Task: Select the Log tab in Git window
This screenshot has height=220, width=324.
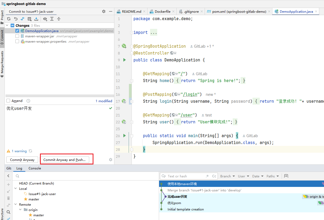Action: (x=19, y=168)
